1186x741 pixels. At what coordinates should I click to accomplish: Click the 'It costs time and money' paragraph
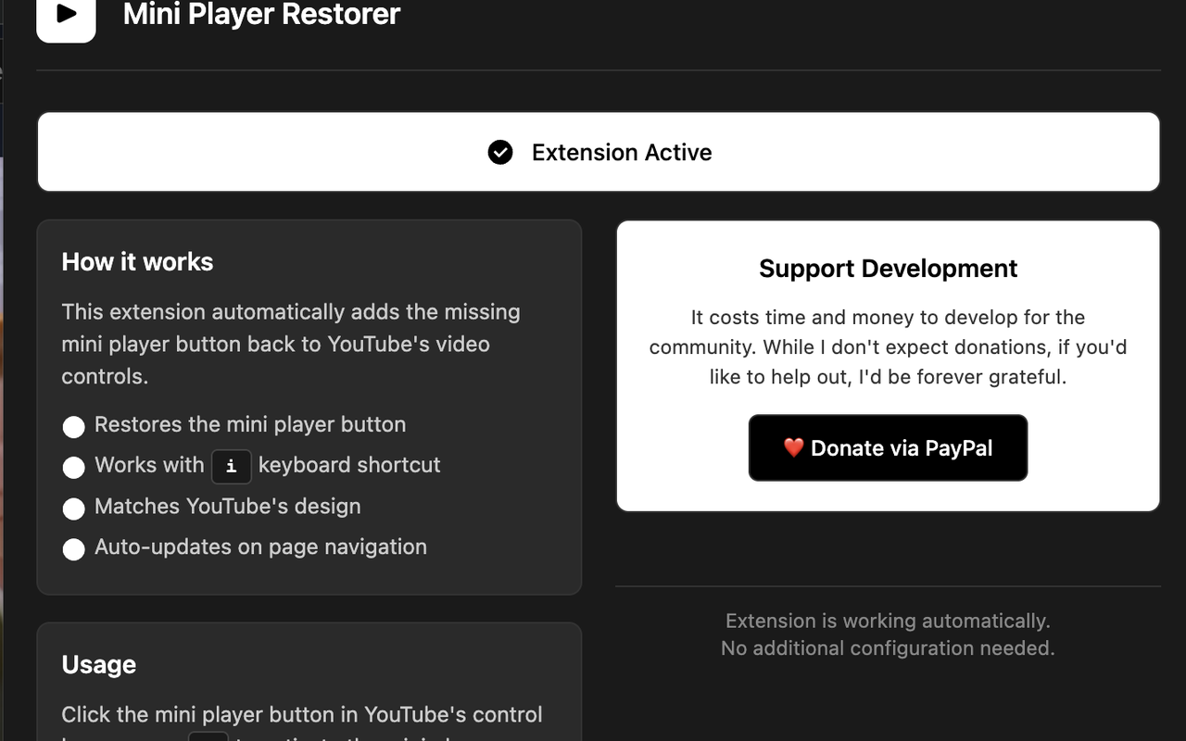coord(888,346)
